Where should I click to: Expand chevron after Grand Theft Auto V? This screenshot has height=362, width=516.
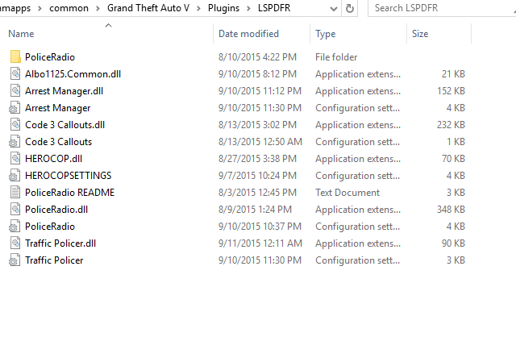coord(198,9)
